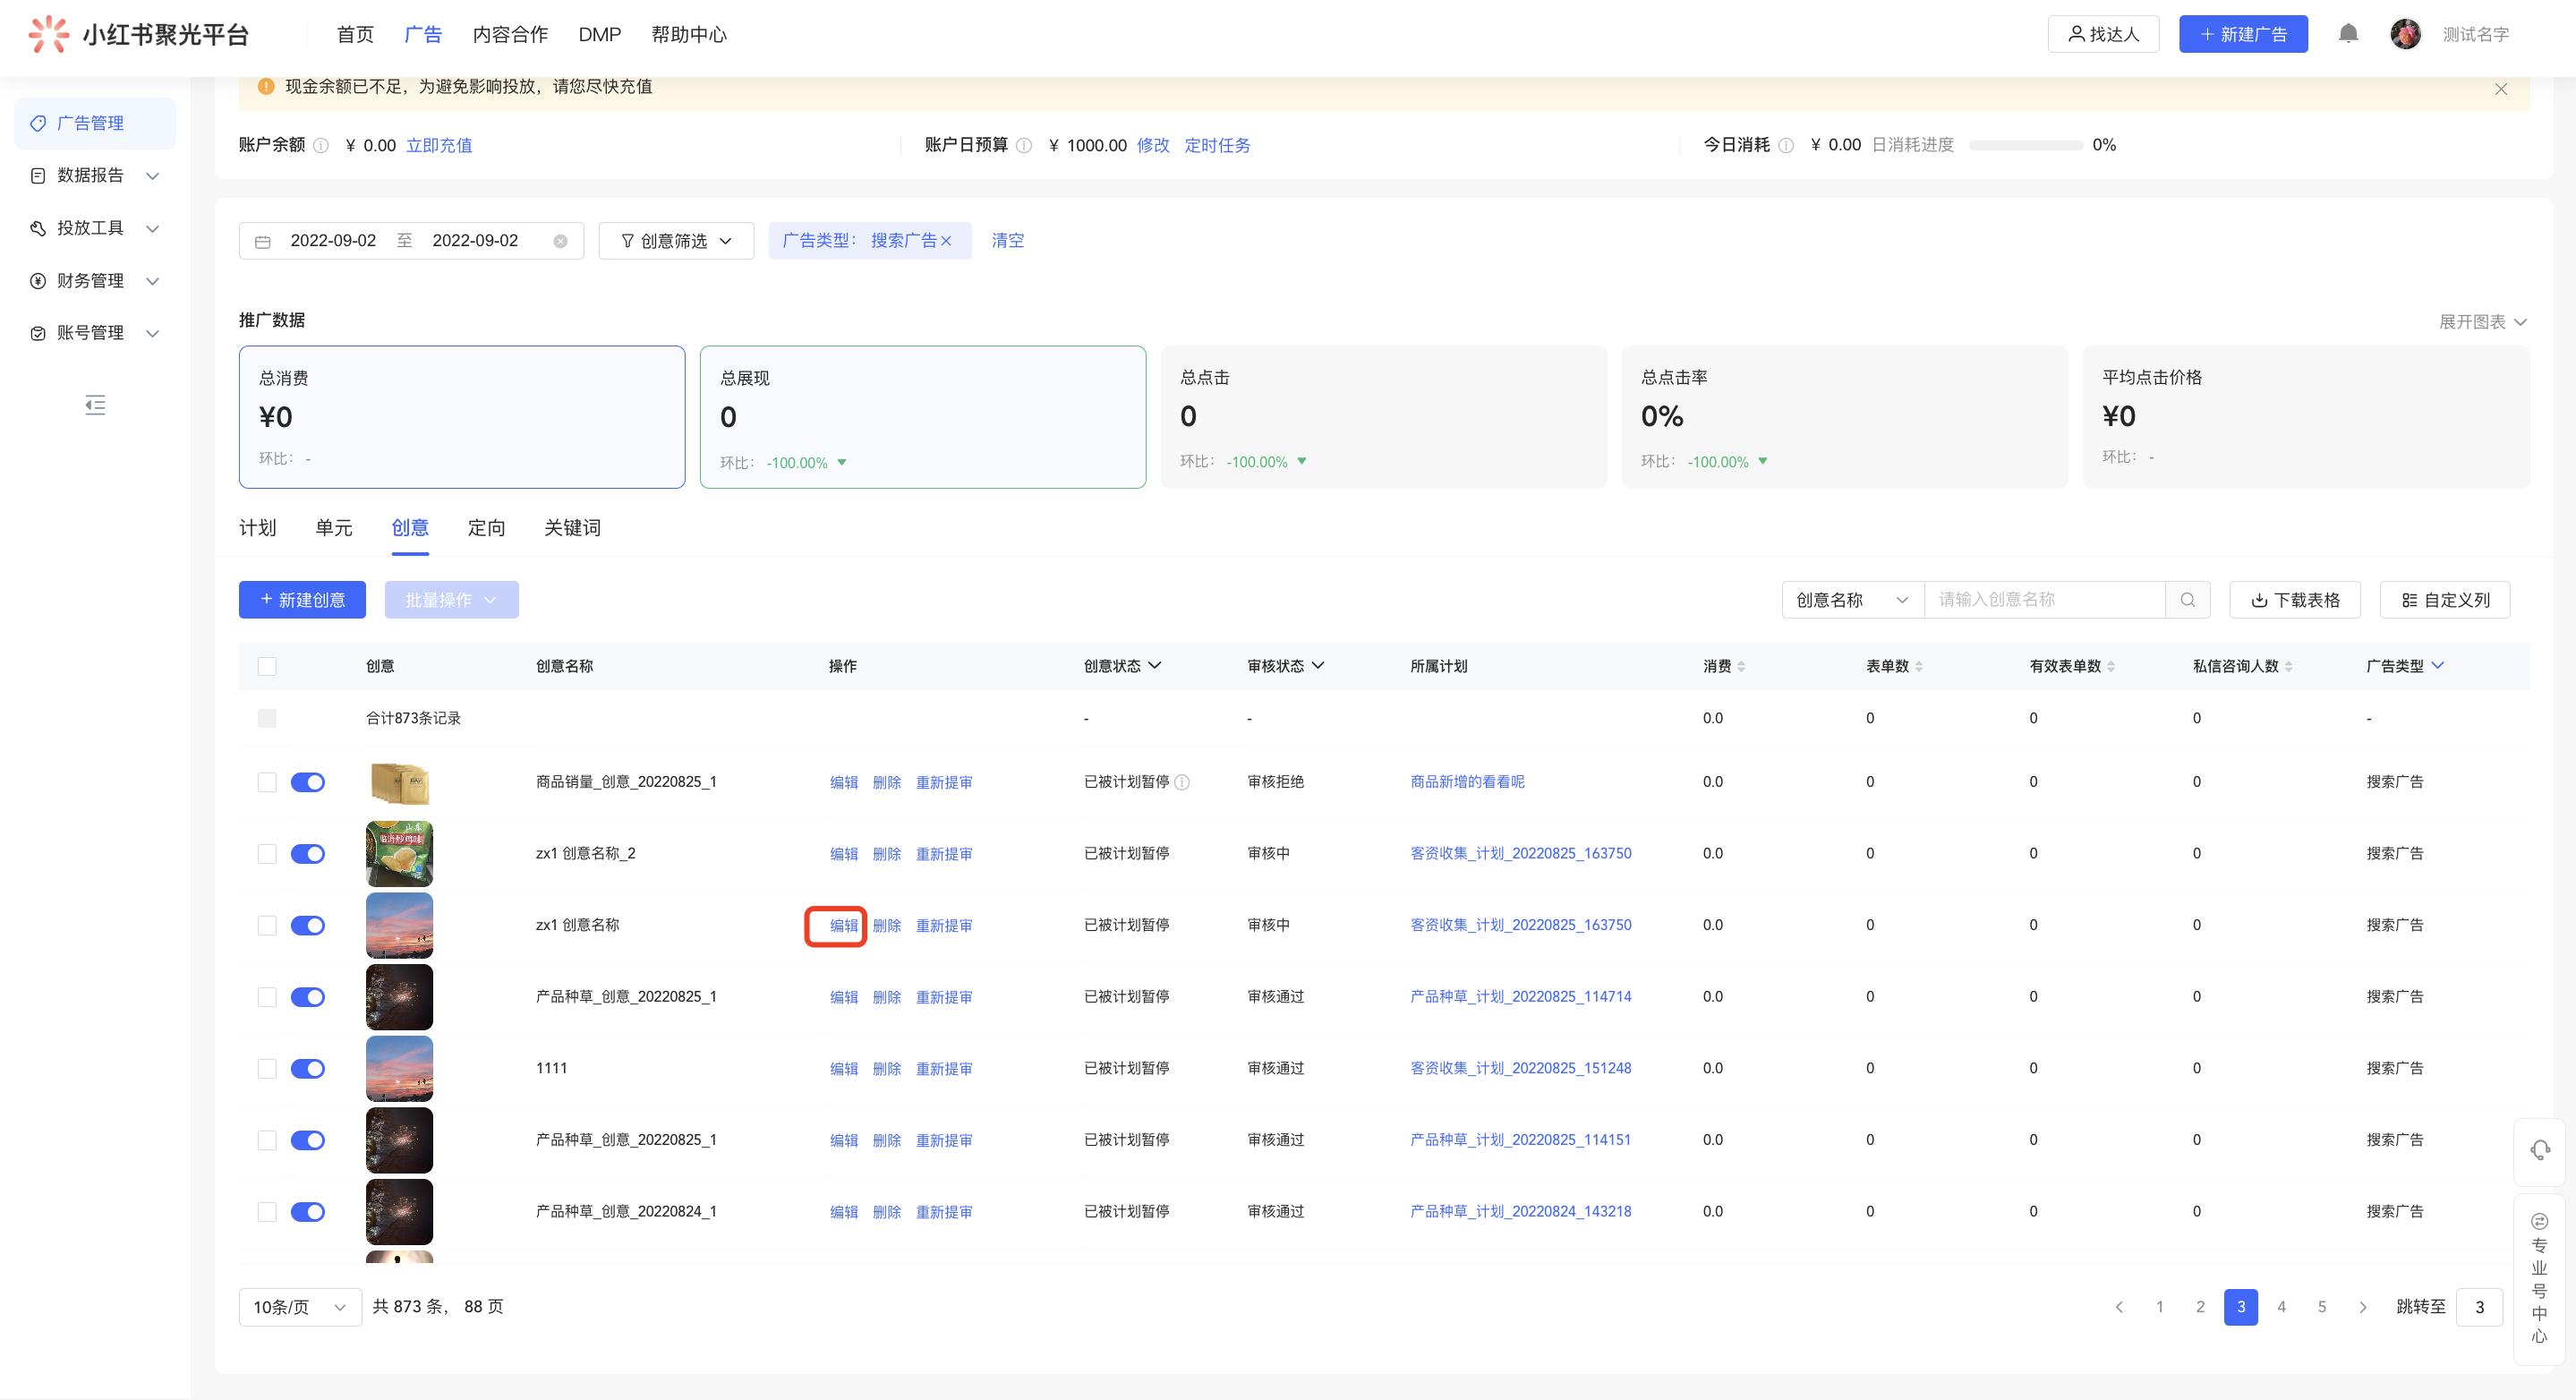
Task: Close the insufficient balance warning banner
Action: click(x=2500, y=89)
